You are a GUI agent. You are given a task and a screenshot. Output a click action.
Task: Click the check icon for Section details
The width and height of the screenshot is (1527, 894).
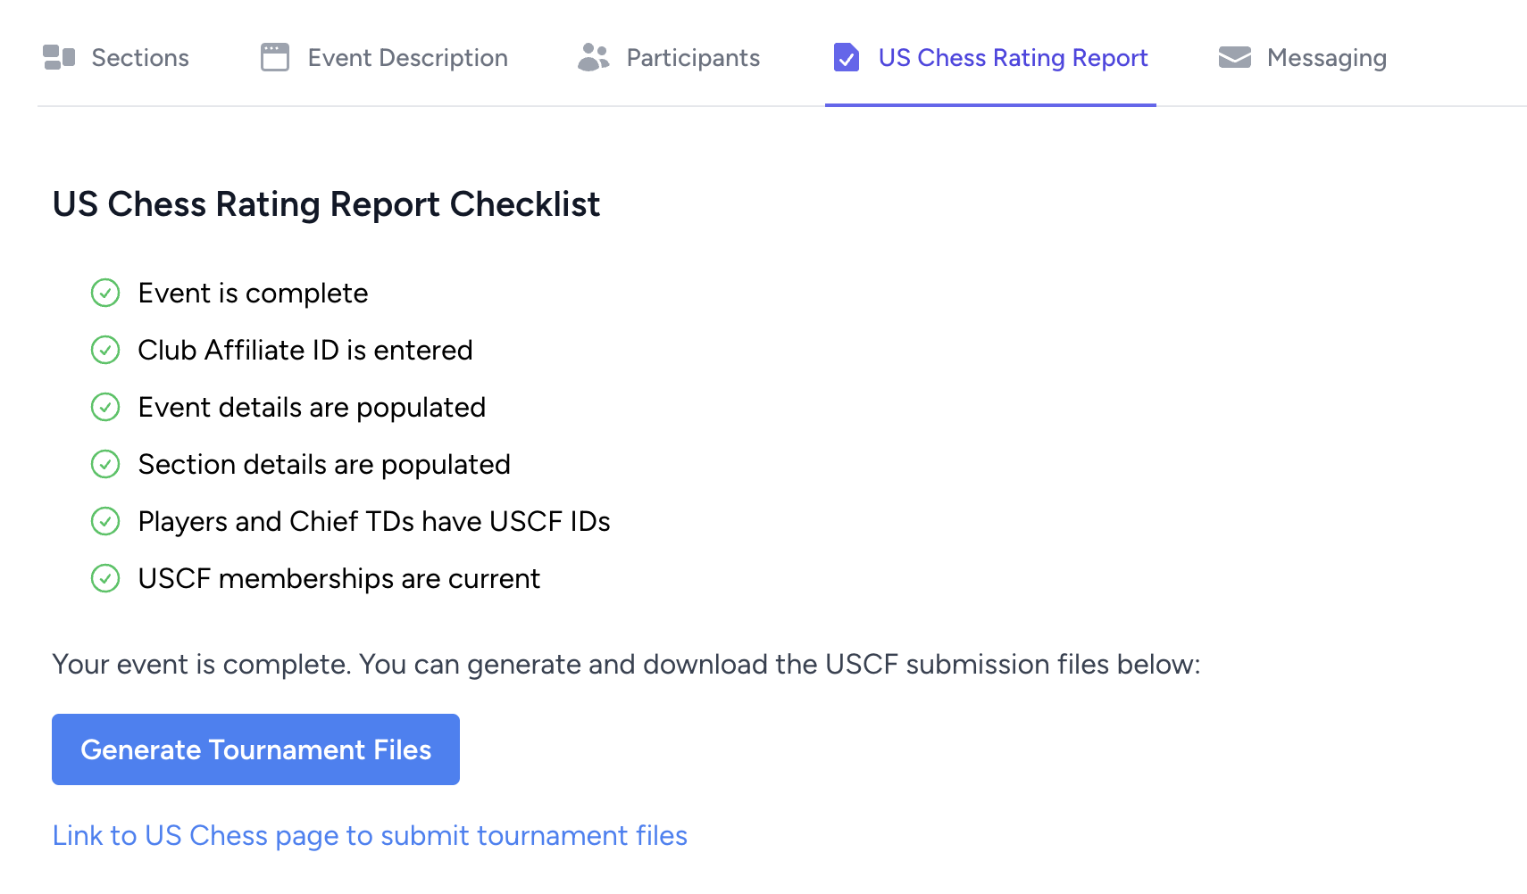click(x=105, y=465)
